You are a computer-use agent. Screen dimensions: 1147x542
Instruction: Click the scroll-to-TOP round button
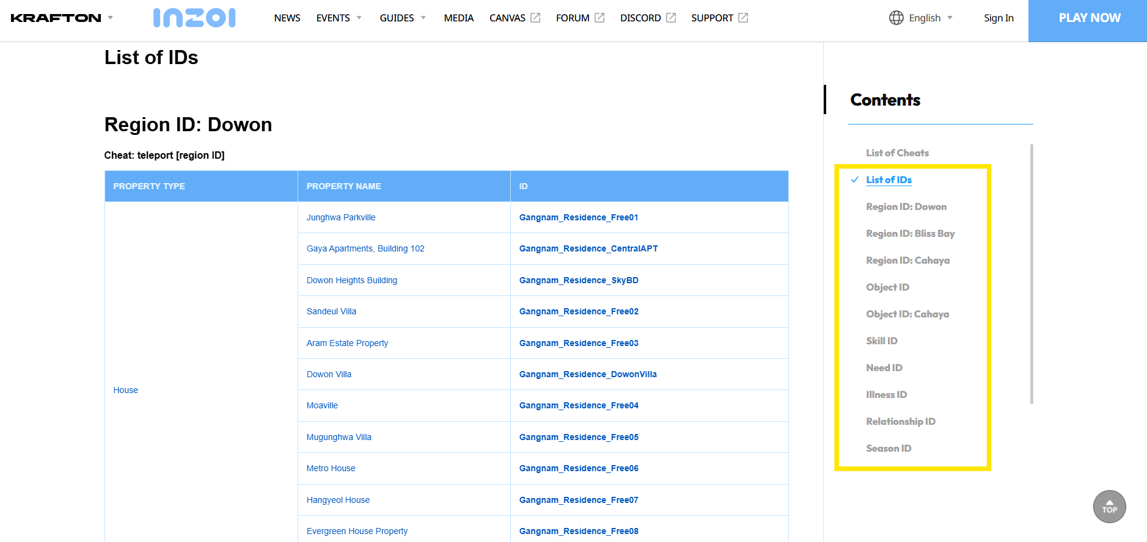(x=1109, y=507)
